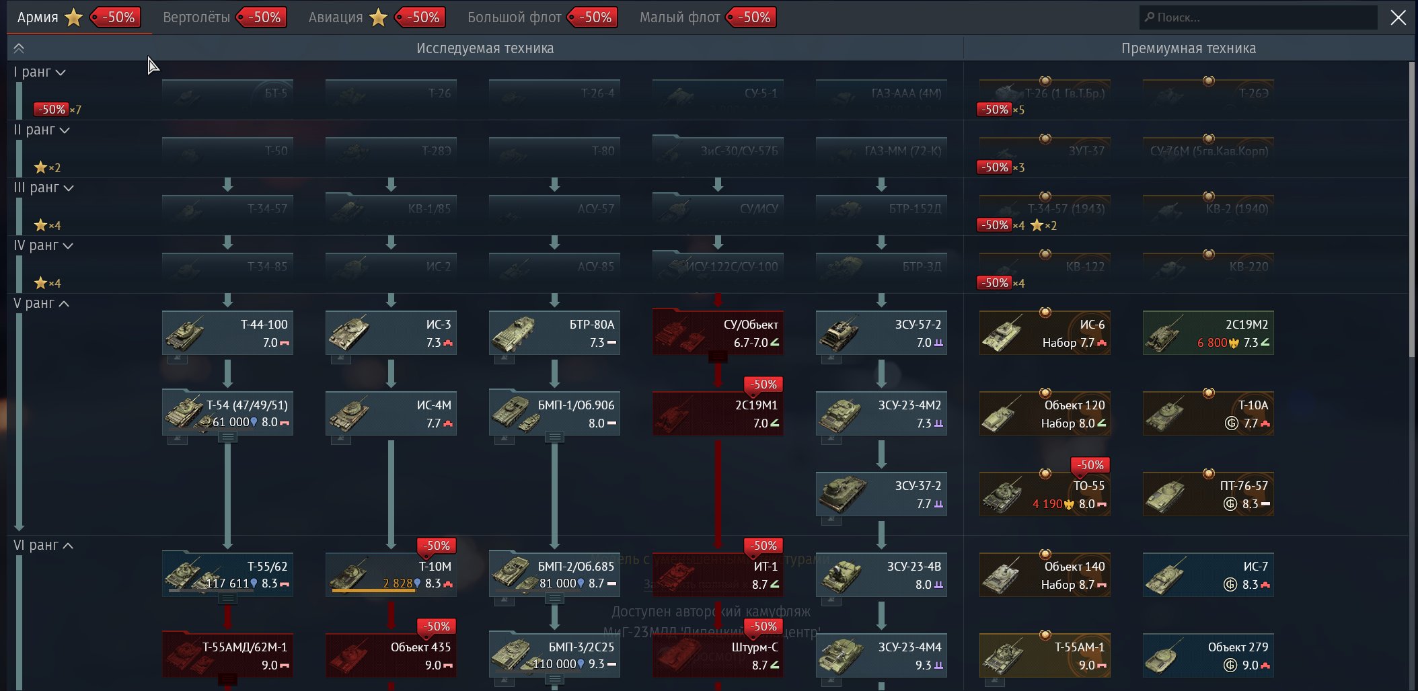Click the collapse-all double chevron icon

click(19, 48)
